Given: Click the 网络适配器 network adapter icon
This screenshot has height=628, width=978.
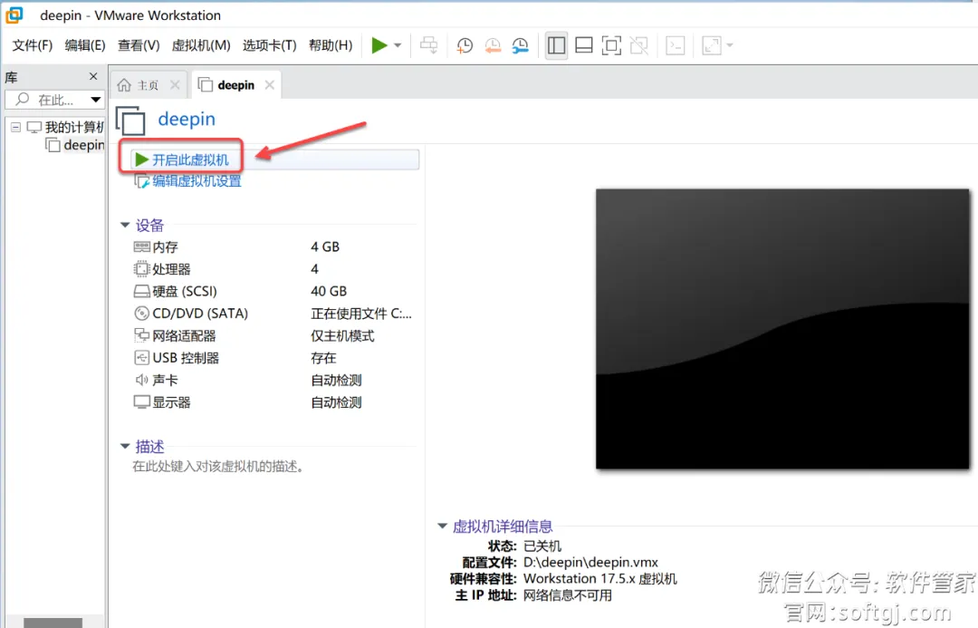Looking at the screenshot, I should (141, 336).
